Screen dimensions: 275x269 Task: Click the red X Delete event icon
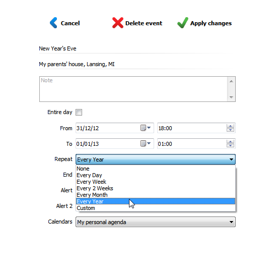pyautogui.click(x=118, y=23)
